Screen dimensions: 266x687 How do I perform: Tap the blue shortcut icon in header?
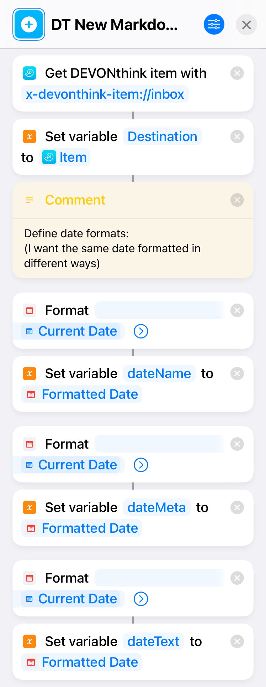coord(29,25)
